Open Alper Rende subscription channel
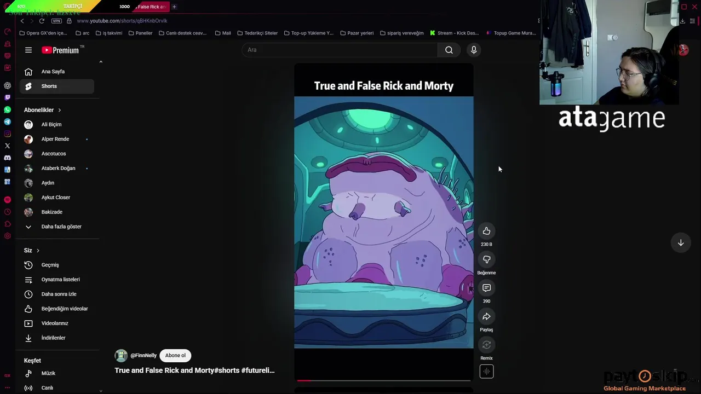Image resolution: width=701 pixels, height=394 pixels. (x=56, y=139)
